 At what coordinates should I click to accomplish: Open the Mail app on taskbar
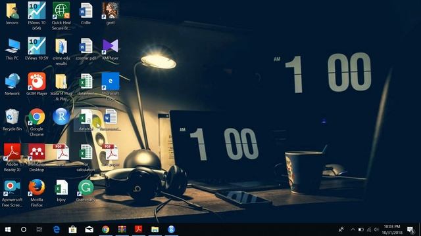tap(89, 229)
